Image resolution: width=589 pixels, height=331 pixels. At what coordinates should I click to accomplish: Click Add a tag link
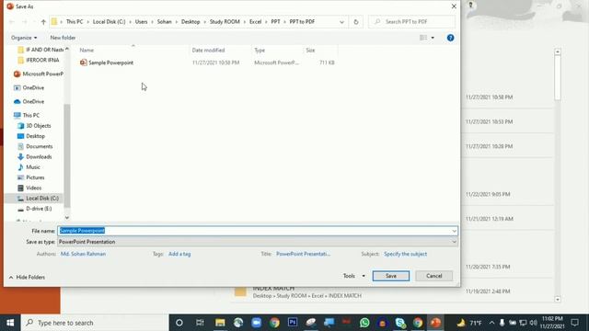point(179,254)
